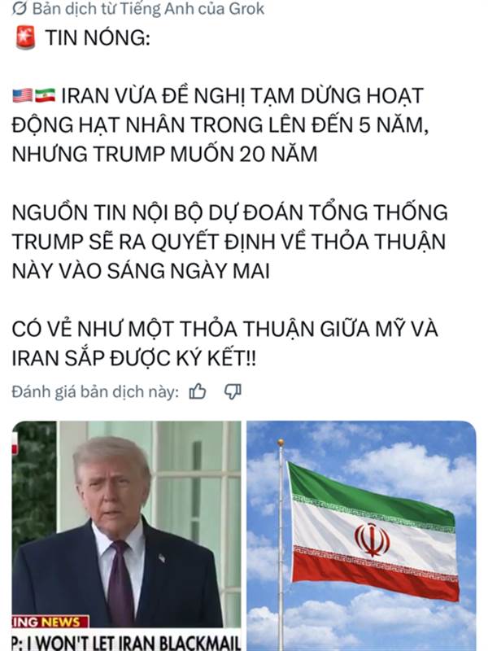Tap the Grok translation icon at top
Image resolution: width=488 pixels, height=651 pixels.
[x=20, y=8]
